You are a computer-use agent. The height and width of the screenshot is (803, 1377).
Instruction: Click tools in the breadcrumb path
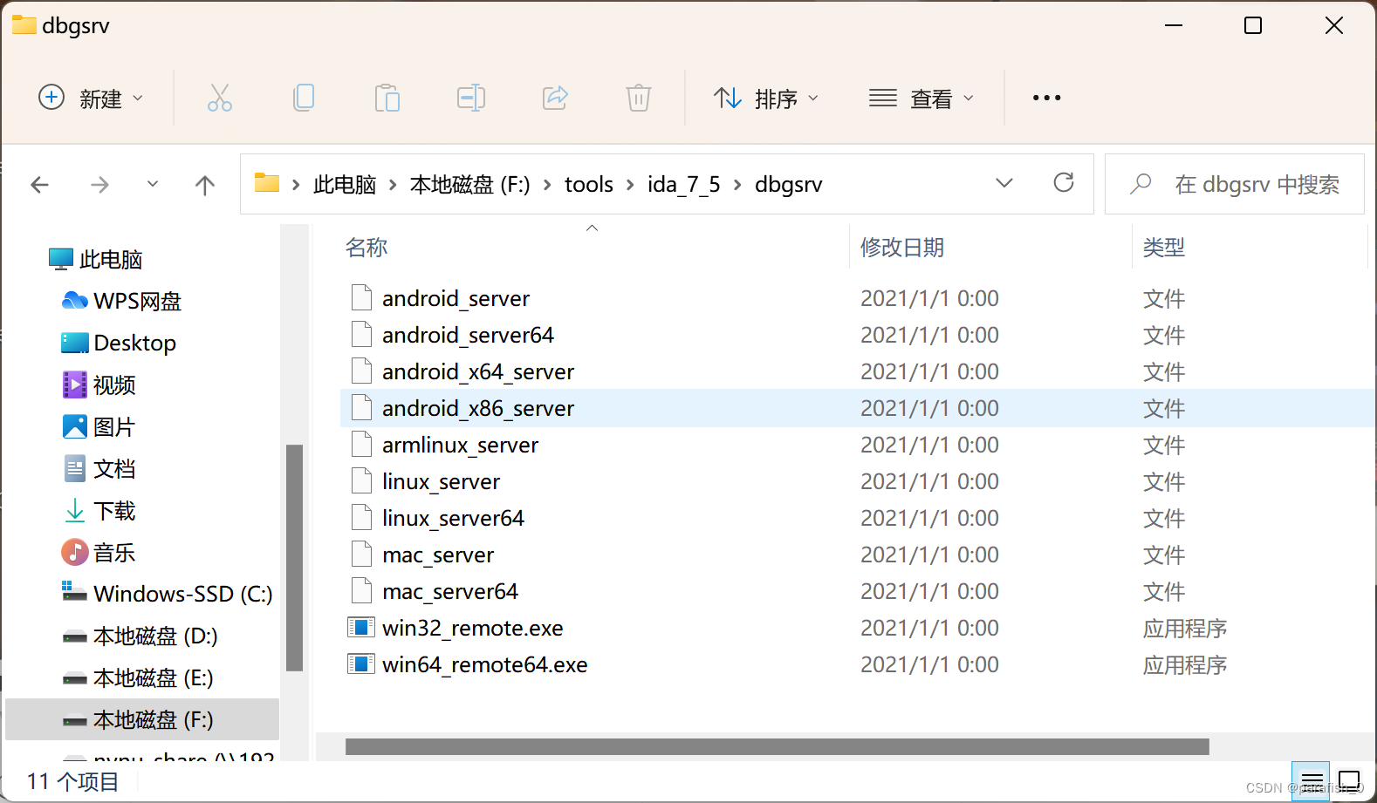point(589,185)
